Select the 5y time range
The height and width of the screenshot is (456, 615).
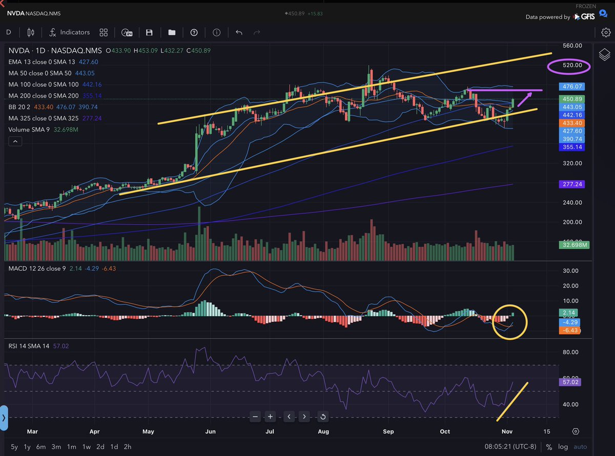[x=14, y=446]
